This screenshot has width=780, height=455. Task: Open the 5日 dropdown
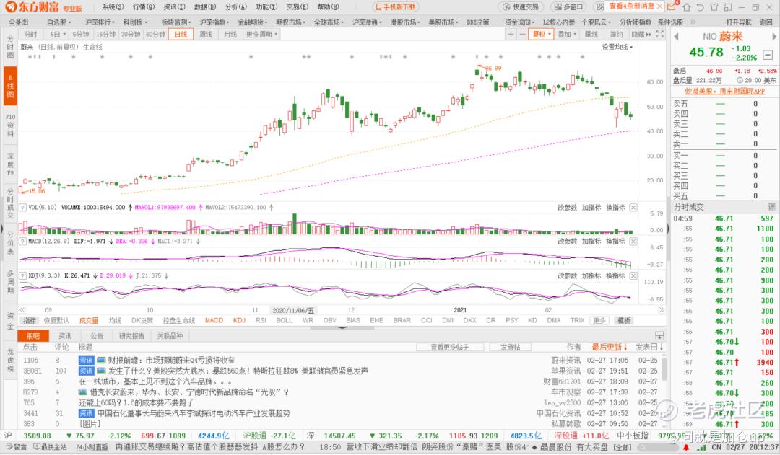pyautogui.click(x=58, y=35)
